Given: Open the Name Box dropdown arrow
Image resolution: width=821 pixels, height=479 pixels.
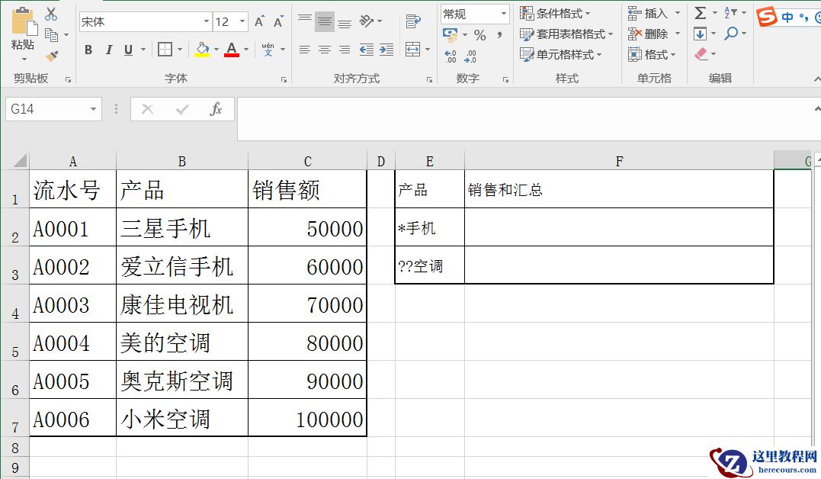Looking at the screenshot, I should [93, 109].
